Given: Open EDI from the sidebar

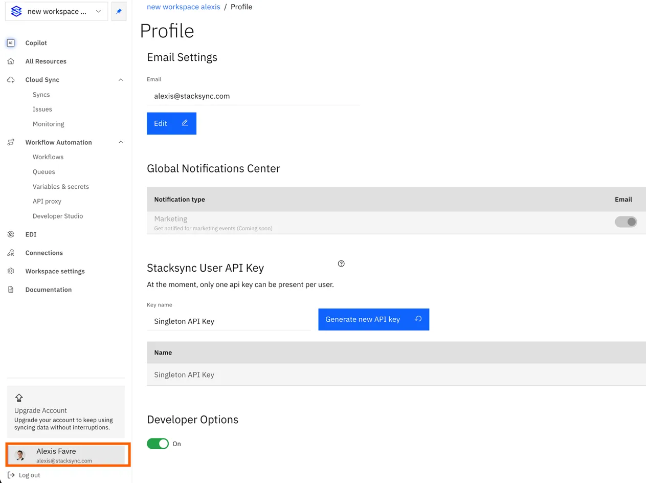Looking at the screenshot, I should 31,234.
